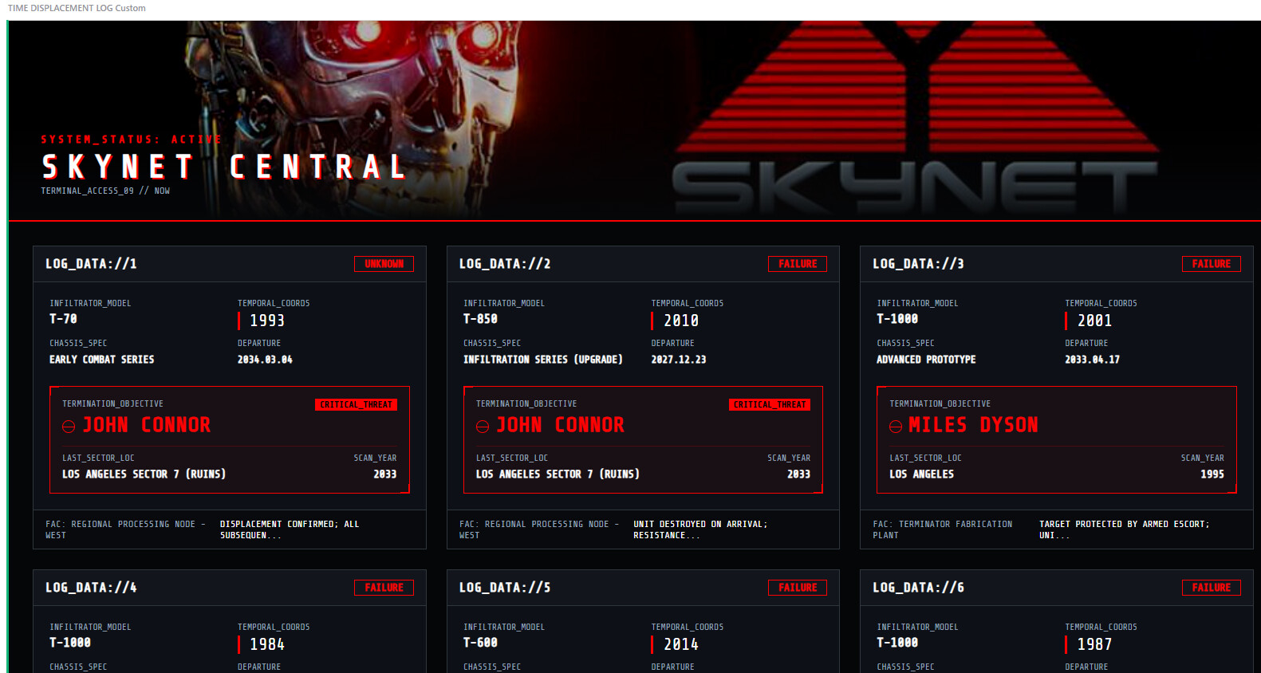Click the SYSTEM_STATUS: ACTIVE label
Viewport: 1261px width, 673px height.
[x=132, y=140]
